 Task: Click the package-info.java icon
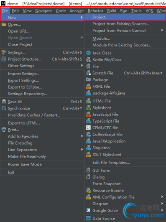(89, 93)
